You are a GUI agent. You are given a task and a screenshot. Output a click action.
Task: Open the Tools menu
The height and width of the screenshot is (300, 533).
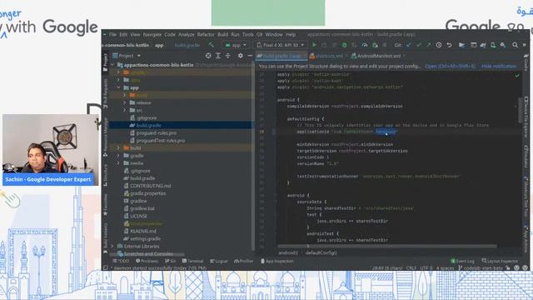tap(248, 34)
